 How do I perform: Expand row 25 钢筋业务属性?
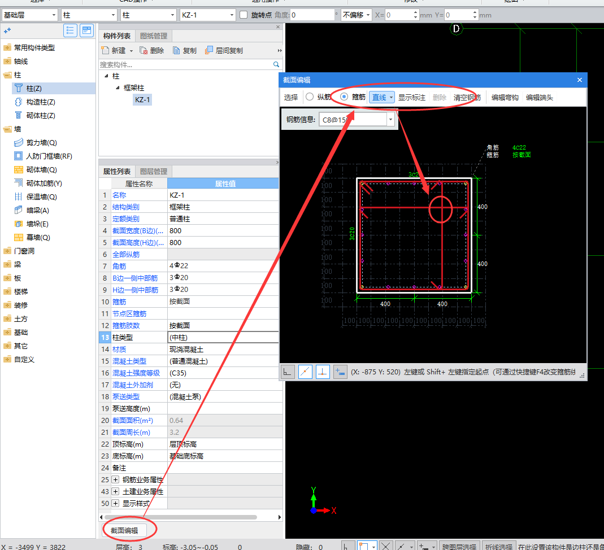click(x=115, y=479)
